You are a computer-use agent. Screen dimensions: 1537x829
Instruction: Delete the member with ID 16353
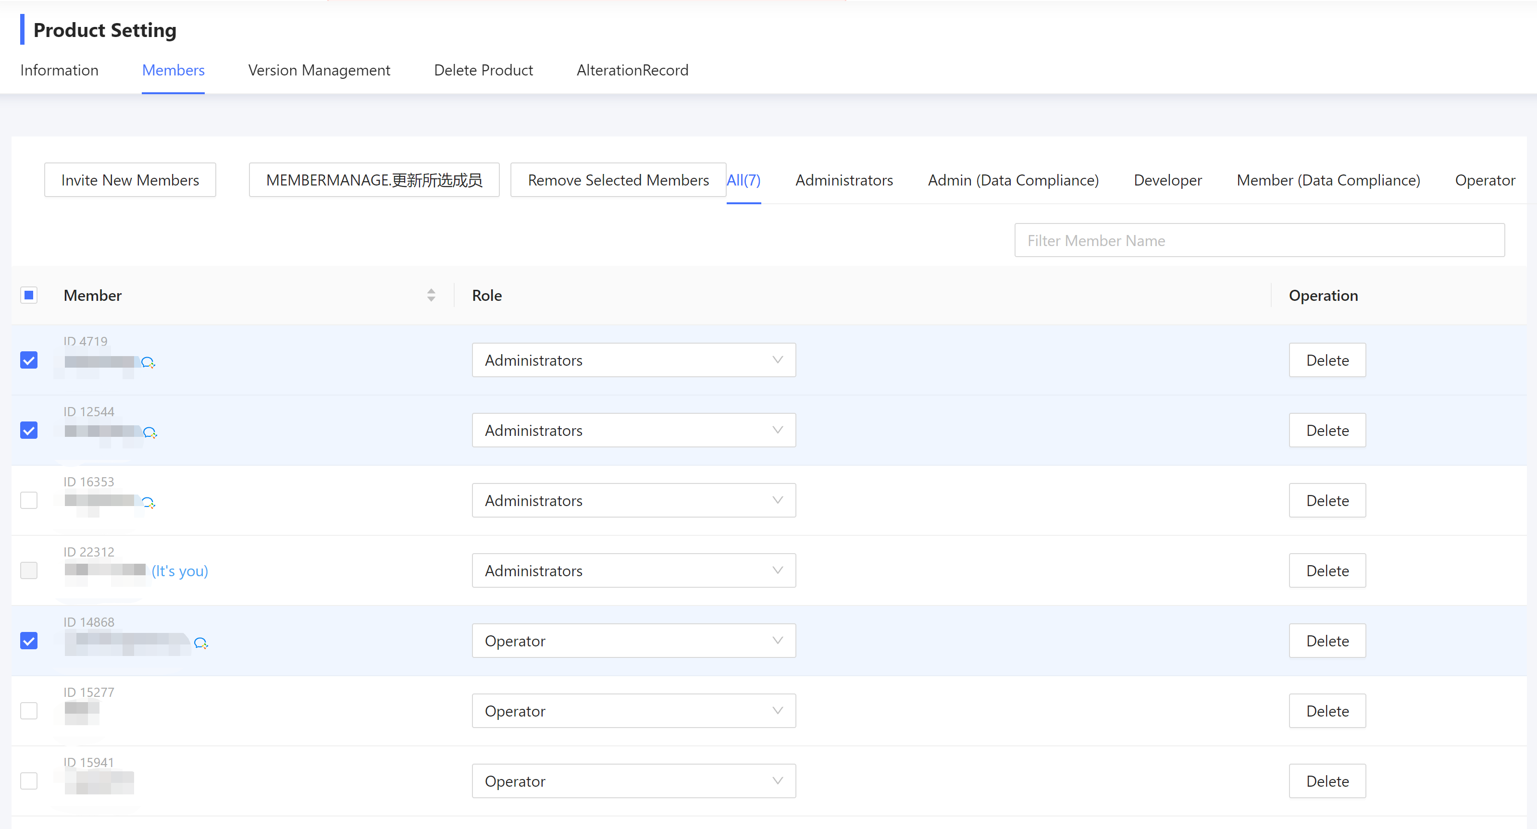(1327, 500)
